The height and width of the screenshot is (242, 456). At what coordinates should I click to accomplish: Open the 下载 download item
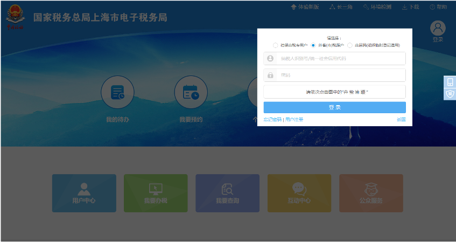point(410,7)
